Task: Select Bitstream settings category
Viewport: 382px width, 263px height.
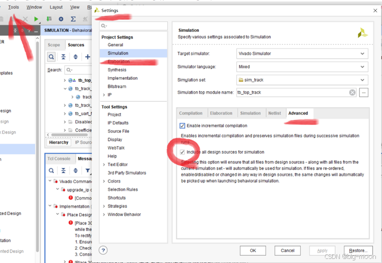Action: (117, 86)
